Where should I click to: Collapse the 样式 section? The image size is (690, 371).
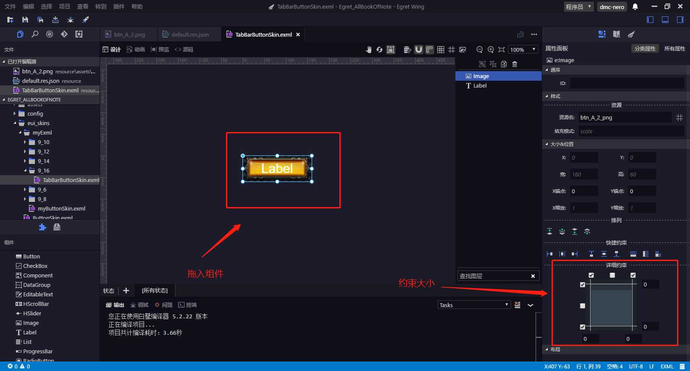547,96
